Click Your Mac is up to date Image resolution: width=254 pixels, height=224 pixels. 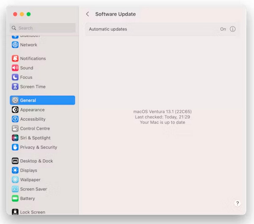(163, 122)
